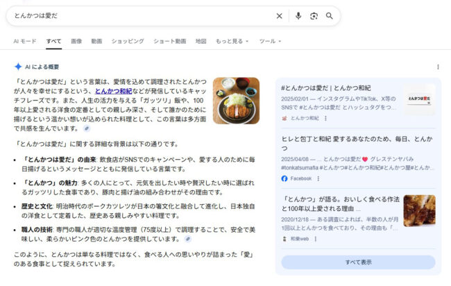Click the AI による概要 heading
The image size is (451, 286).
[x=42, y=67]
